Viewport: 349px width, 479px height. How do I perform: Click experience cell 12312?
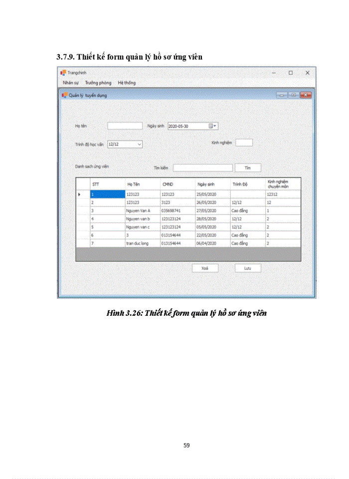point(283,194)
